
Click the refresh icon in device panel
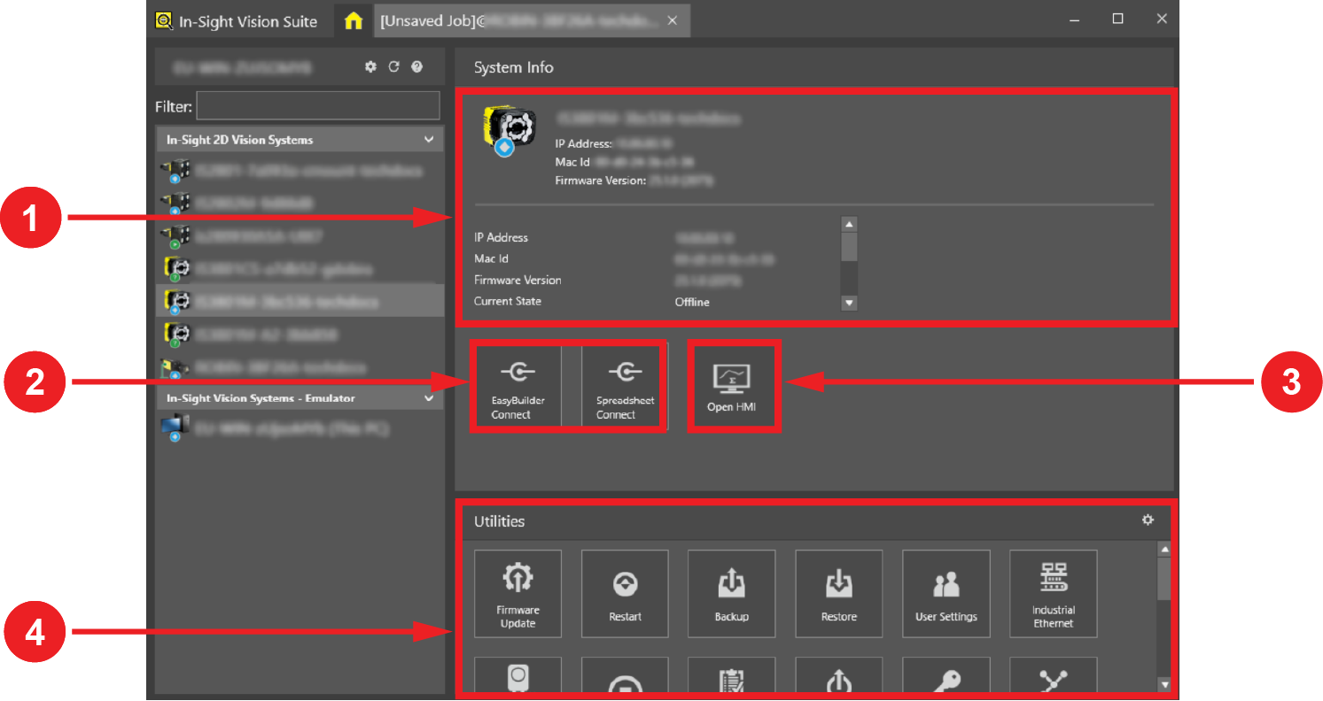pyautogui.click(x=394, y=66)
